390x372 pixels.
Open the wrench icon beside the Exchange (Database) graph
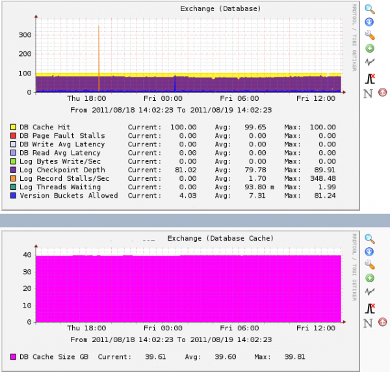click(369, 35)
